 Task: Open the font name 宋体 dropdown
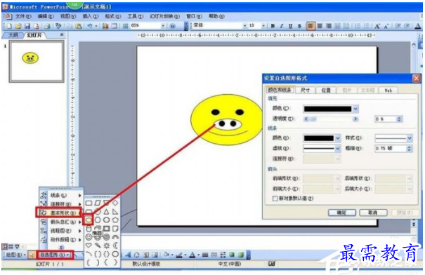pos(244,26)
